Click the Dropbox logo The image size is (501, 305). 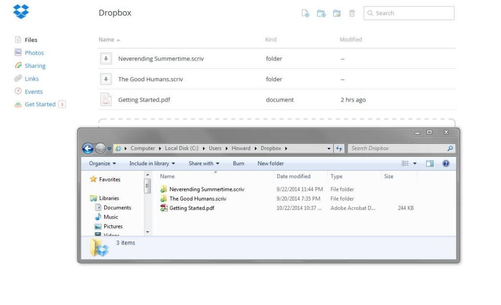pos(21,12)
